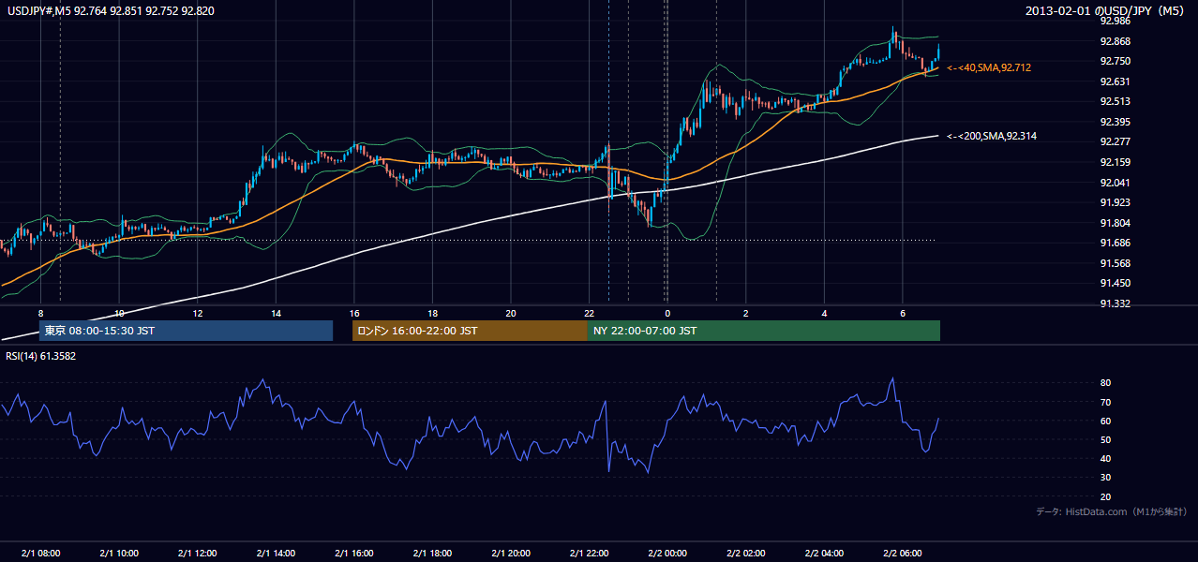Click the 2/1 08:00 bottom time label
The image size is (1198, 562).
40,554
